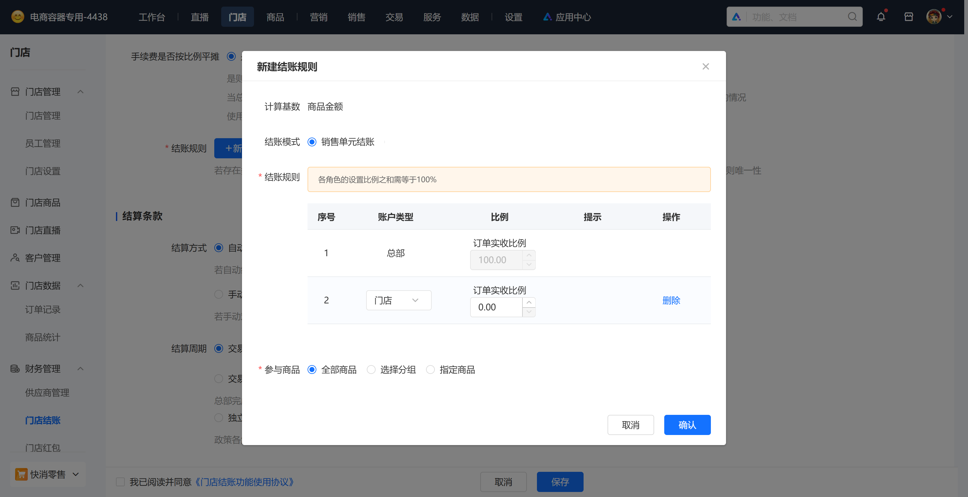
Task: Open the 门店 account type dropdown
Action: click(x=399, y=300)
